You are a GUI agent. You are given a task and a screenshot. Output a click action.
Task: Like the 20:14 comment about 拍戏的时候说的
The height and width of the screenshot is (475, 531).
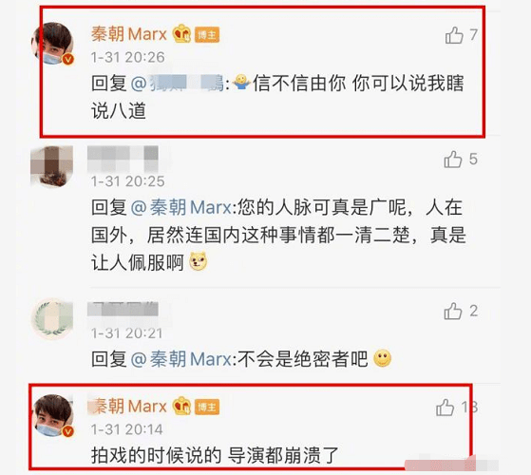pos(445,407)
